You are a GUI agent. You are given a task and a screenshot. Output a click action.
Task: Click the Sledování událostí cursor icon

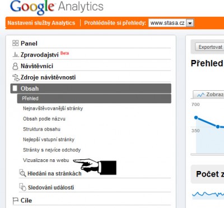pos(23,187)
